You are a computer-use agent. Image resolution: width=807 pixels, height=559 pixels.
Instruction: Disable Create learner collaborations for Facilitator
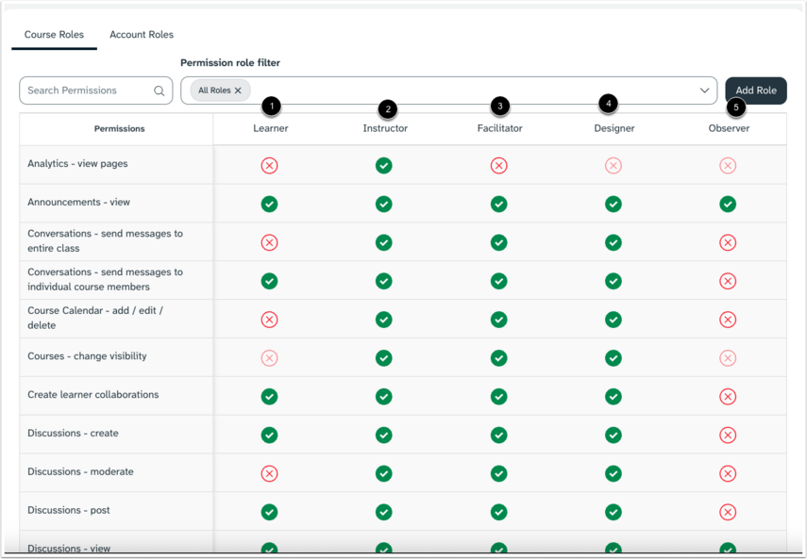498,397
